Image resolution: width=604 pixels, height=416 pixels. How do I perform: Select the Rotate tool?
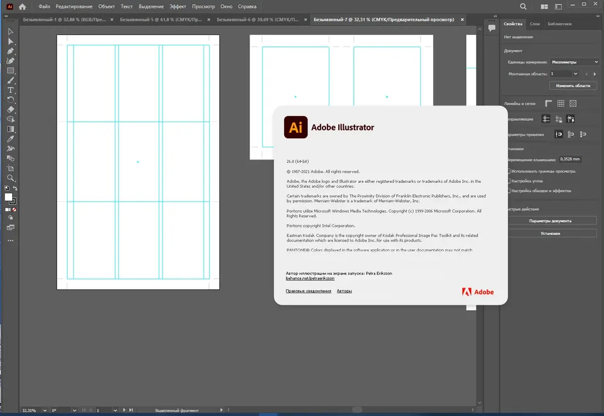tap(10, 100)
